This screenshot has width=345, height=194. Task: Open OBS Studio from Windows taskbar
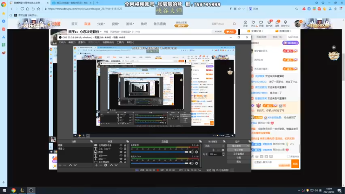[31, 191]
